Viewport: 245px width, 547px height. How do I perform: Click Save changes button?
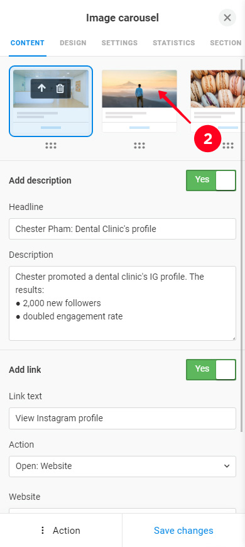tap(183, 530)
